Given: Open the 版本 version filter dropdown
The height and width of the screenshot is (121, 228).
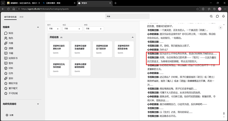Looking at the screenshot, I should point(54,29).
